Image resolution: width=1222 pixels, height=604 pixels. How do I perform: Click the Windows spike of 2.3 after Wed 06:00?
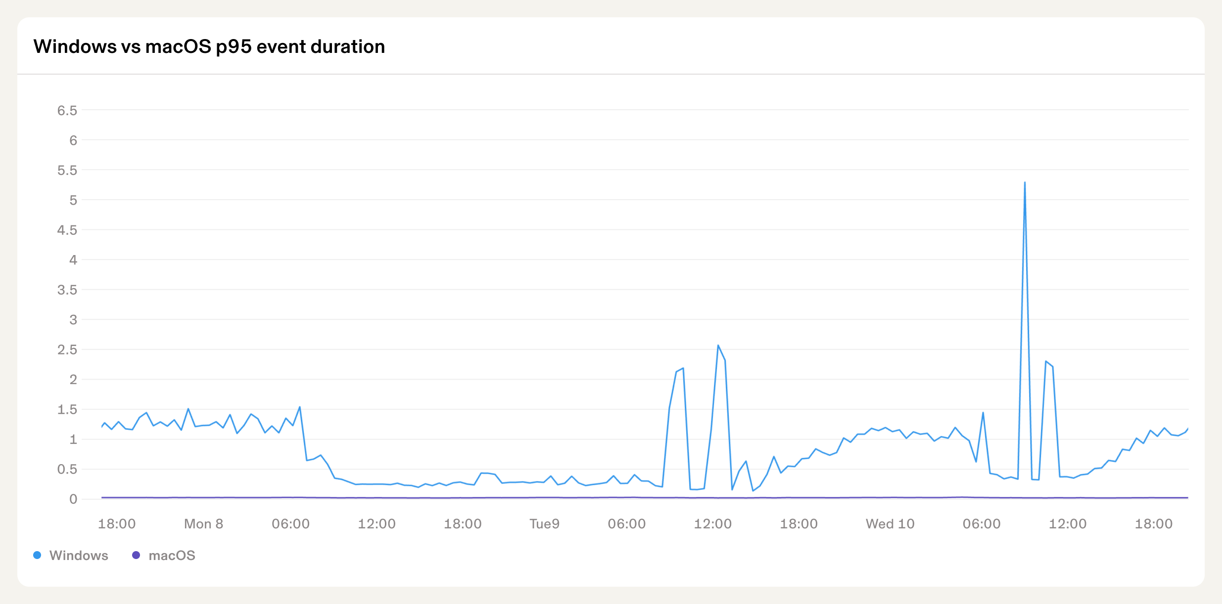[1046, 361]
